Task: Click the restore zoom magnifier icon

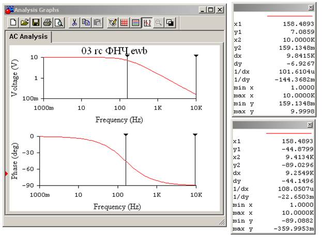Action: (x=159, y=23)
